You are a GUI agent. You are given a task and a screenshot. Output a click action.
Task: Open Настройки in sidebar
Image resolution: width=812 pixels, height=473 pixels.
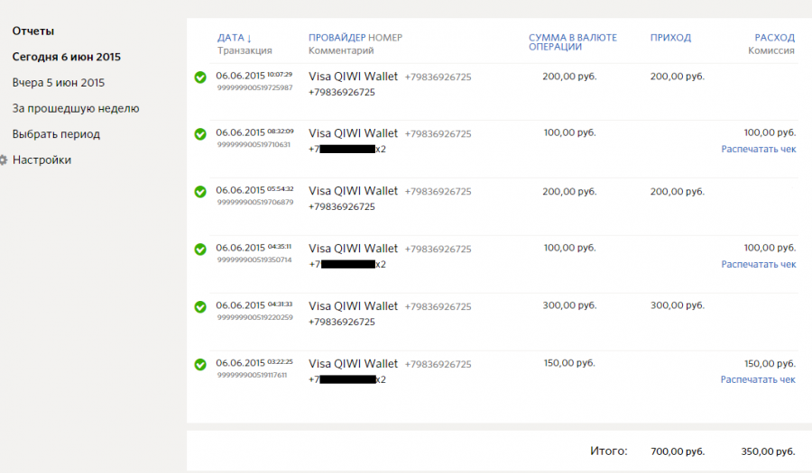coord(42,160)
